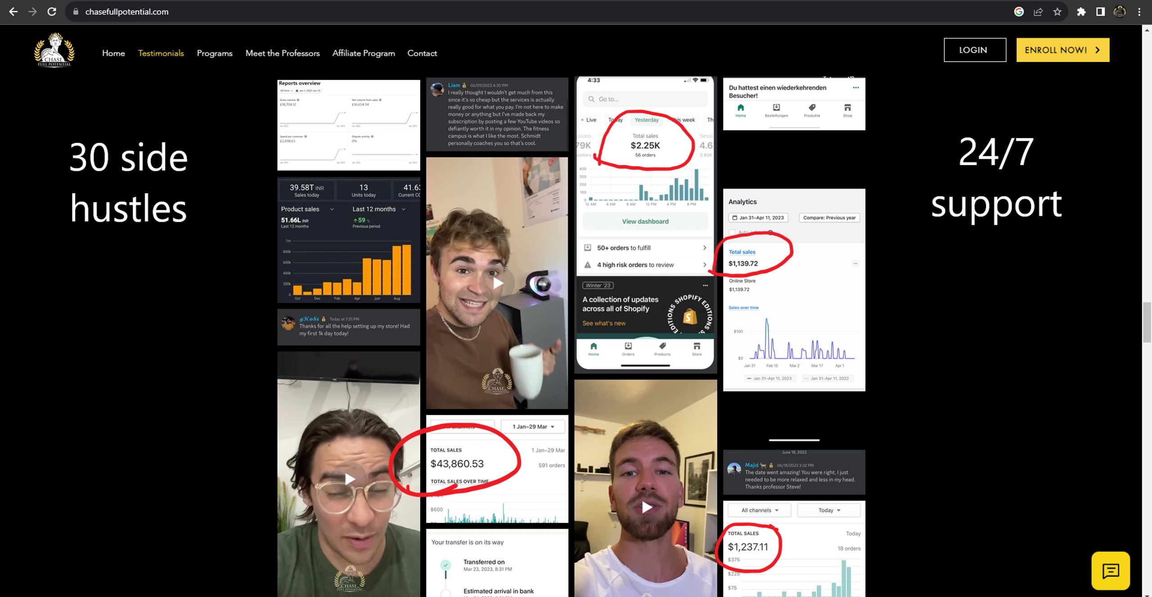The width and height of the screenshot is (1152, 597).
Task: Click the browser forward arrow
Action: coord(32,12)
